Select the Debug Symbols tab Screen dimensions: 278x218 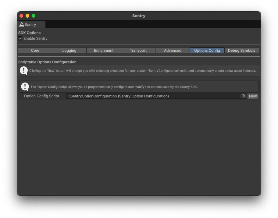(241, 50)
